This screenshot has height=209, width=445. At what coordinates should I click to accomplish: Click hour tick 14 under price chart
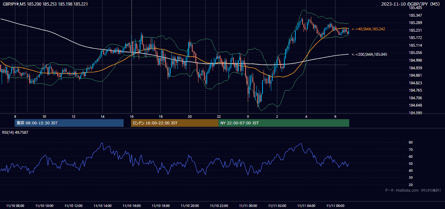pyautogui.click(x=102, y=116)
